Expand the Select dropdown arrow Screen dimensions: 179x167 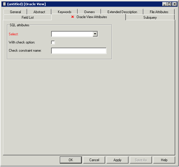pyautogui.click(x=95, y=34)
